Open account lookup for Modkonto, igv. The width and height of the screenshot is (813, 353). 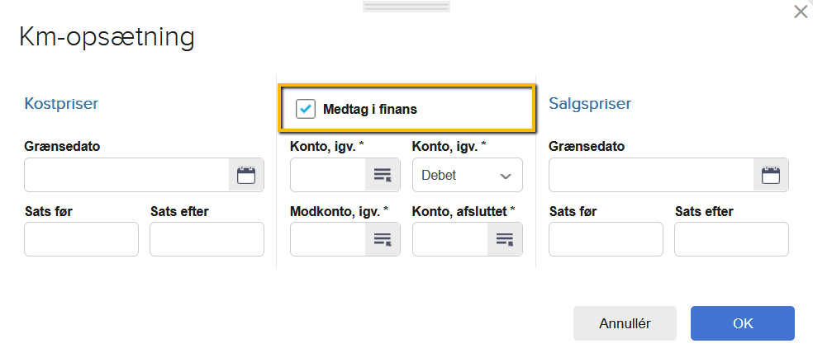[x=383, y=239]
